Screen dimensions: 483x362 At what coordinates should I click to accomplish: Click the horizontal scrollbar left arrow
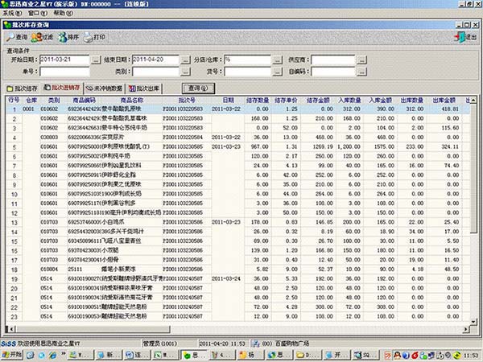tap(11, 329)
